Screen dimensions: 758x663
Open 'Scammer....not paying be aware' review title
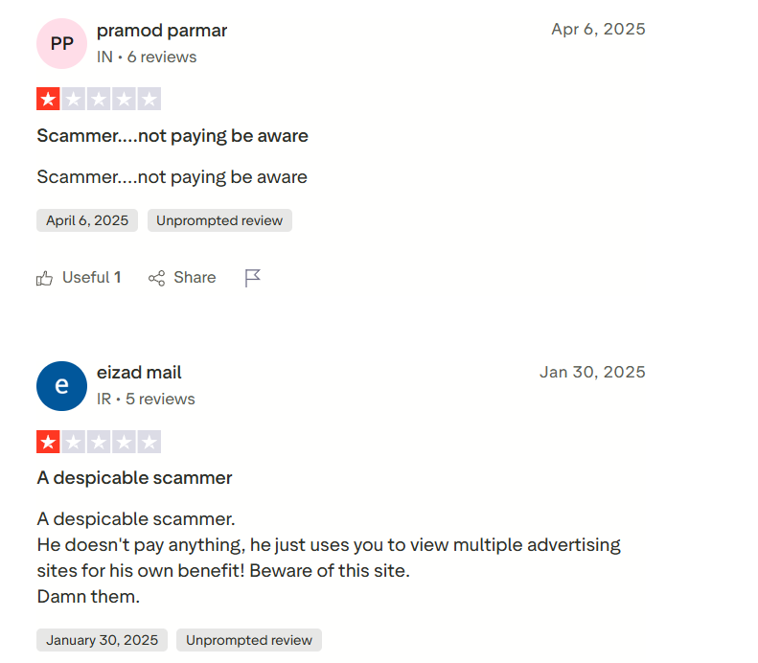click(x=172, y=136)
